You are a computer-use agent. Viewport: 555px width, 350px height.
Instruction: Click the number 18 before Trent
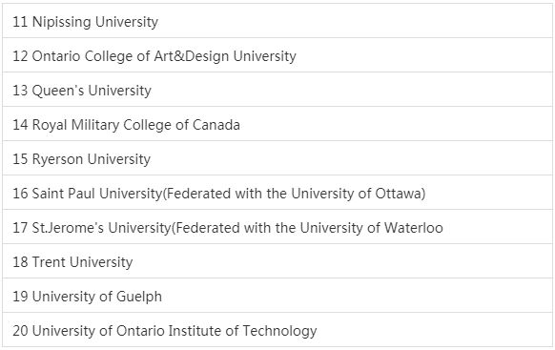20,262
